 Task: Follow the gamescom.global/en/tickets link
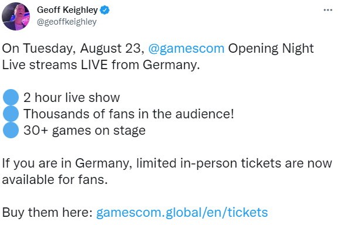tap(182, 213)
